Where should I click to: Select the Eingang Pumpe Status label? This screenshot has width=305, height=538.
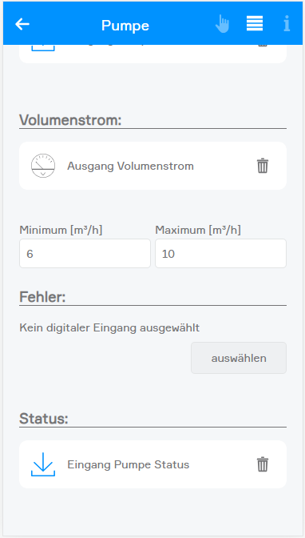coord(129,464)
